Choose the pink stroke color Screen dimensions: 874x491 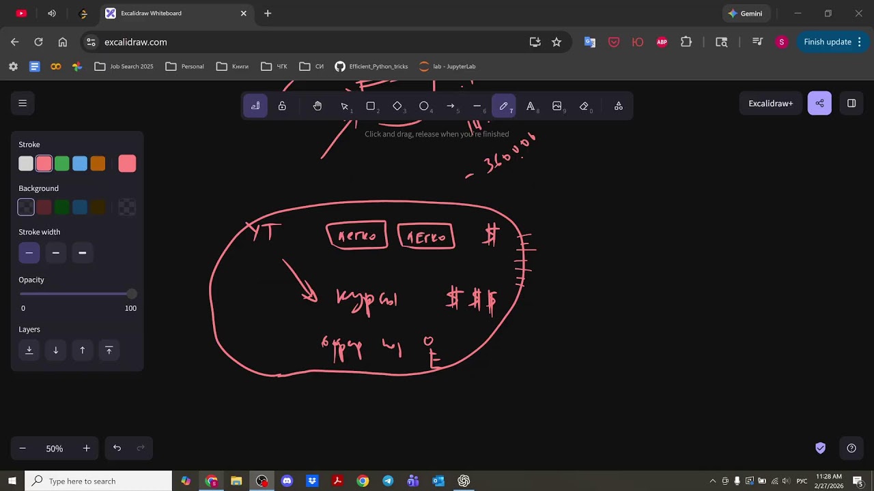(44, 164)
